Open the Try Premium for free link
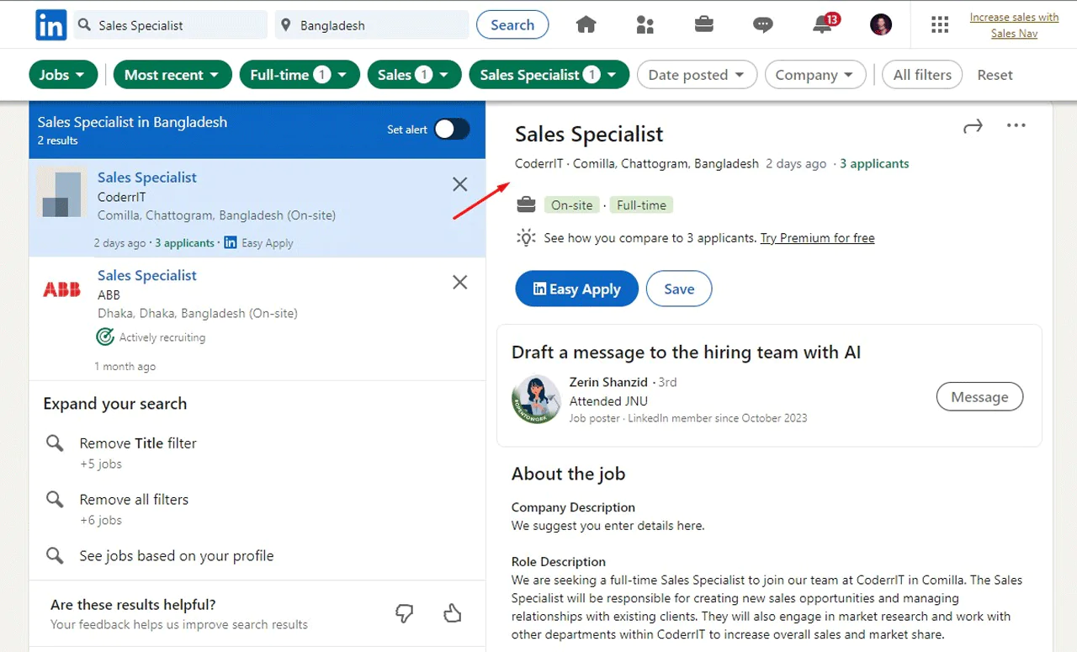Screen dimensions: 1077x652 pyautogui.click(x=817, y=238)
